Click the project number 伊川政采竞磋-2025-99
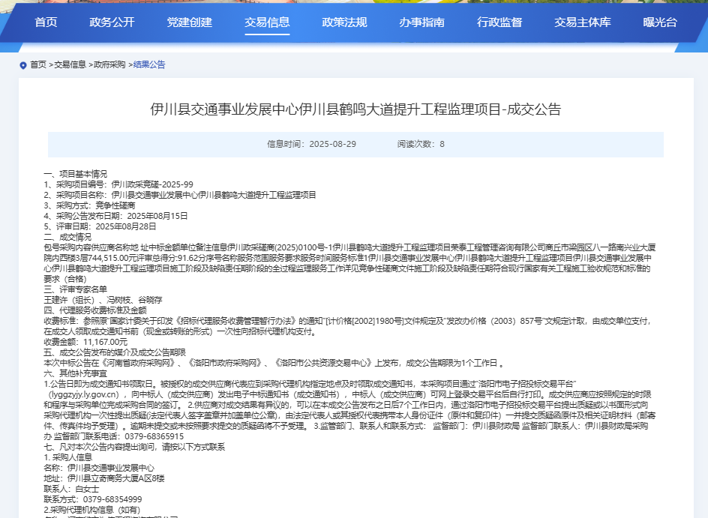This screenshot has height=518, width=708. click(152, 184)
